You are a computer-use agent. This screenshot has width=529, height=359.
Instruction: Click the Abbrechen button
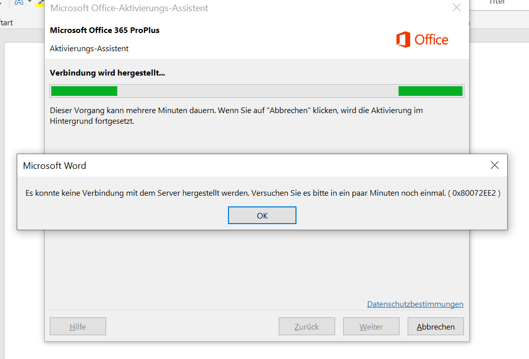pos(436,327)
